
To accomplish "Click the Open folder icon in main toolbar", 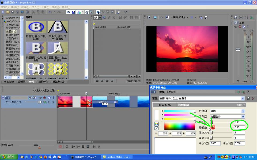I will tap(8, 12).
